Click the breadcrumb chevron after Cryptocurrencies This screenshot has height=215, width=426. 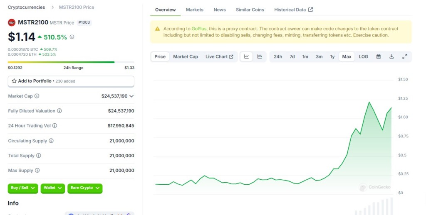(52, 7)
